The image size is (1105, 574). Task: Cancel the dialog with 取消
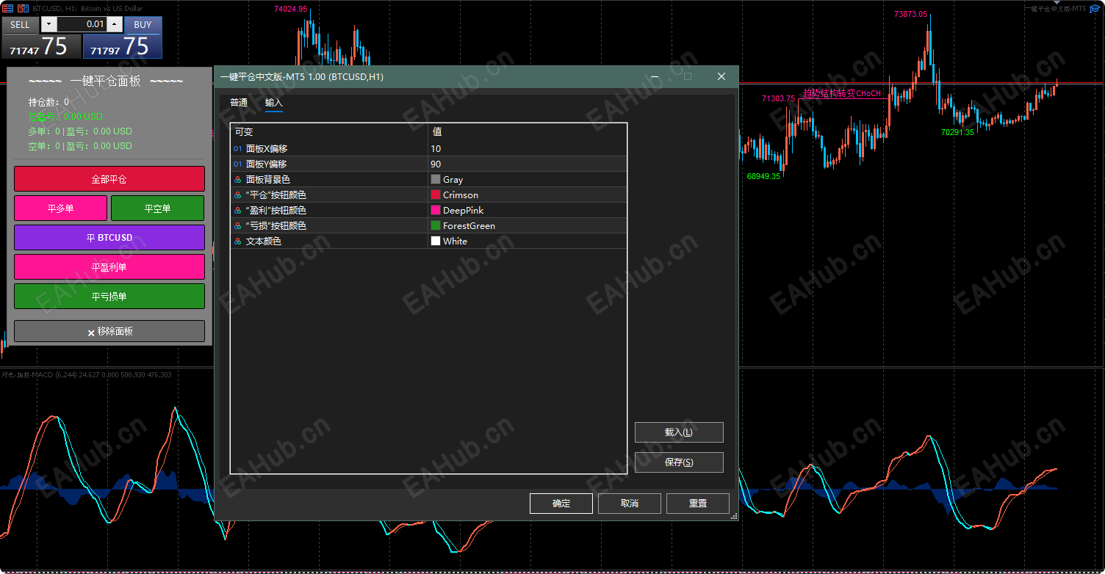(x=630, y=504)
